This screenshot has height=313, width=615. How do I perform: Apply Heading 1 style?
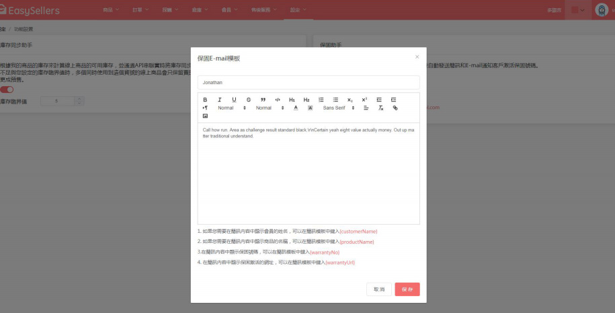click(292, 100)
